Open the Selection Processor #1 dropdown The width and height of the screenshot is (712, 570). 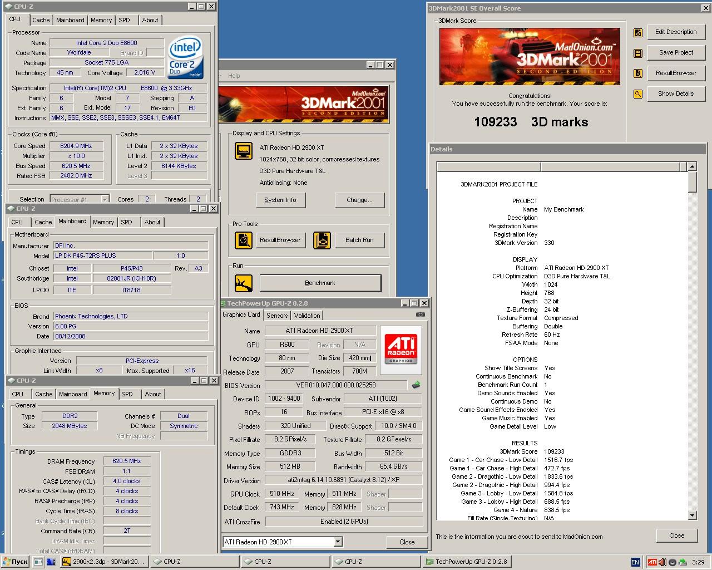click(x=105, y=199)
